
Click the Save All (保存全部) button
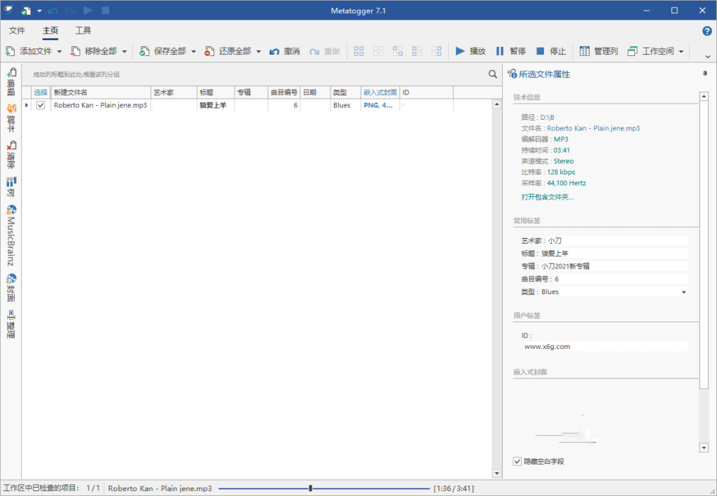pyautogui.click(x=163, y=51)
